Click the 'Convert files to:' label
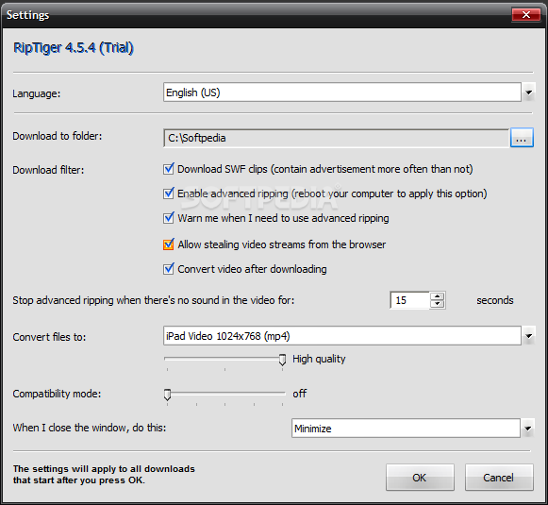548x505 pixels. (49, 337)
